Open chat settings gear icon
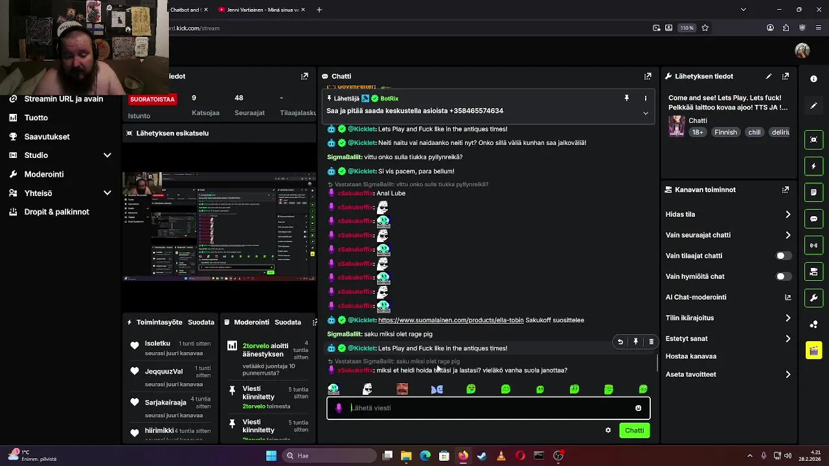Screen dimensions: 829x466 608,430
